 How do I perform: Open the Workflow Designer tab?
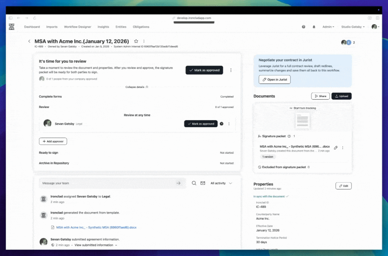pyautogui.click(x=77, y=27)
